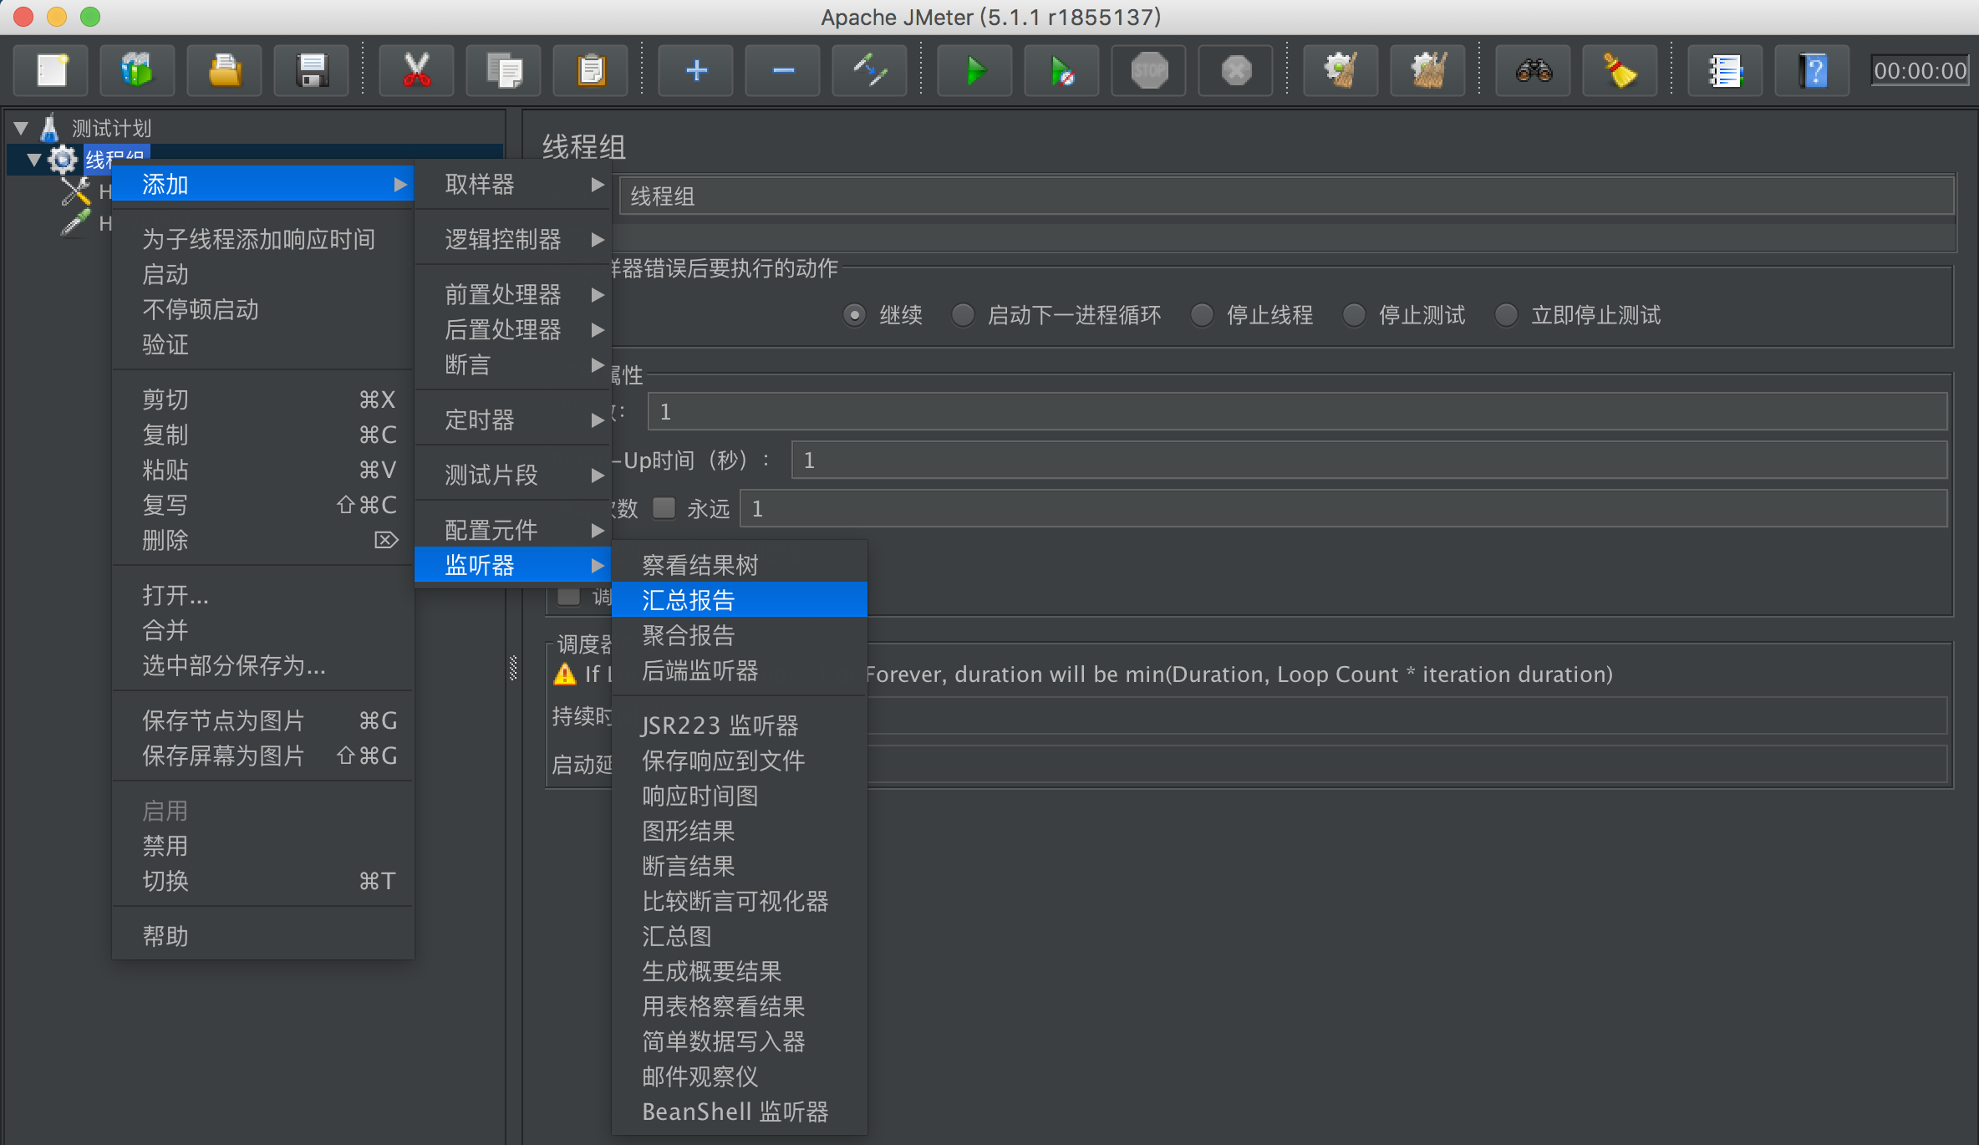Choose 汇总报告 from listener menu
This screenshot has width=1979, height=1145.
point(740,600)
